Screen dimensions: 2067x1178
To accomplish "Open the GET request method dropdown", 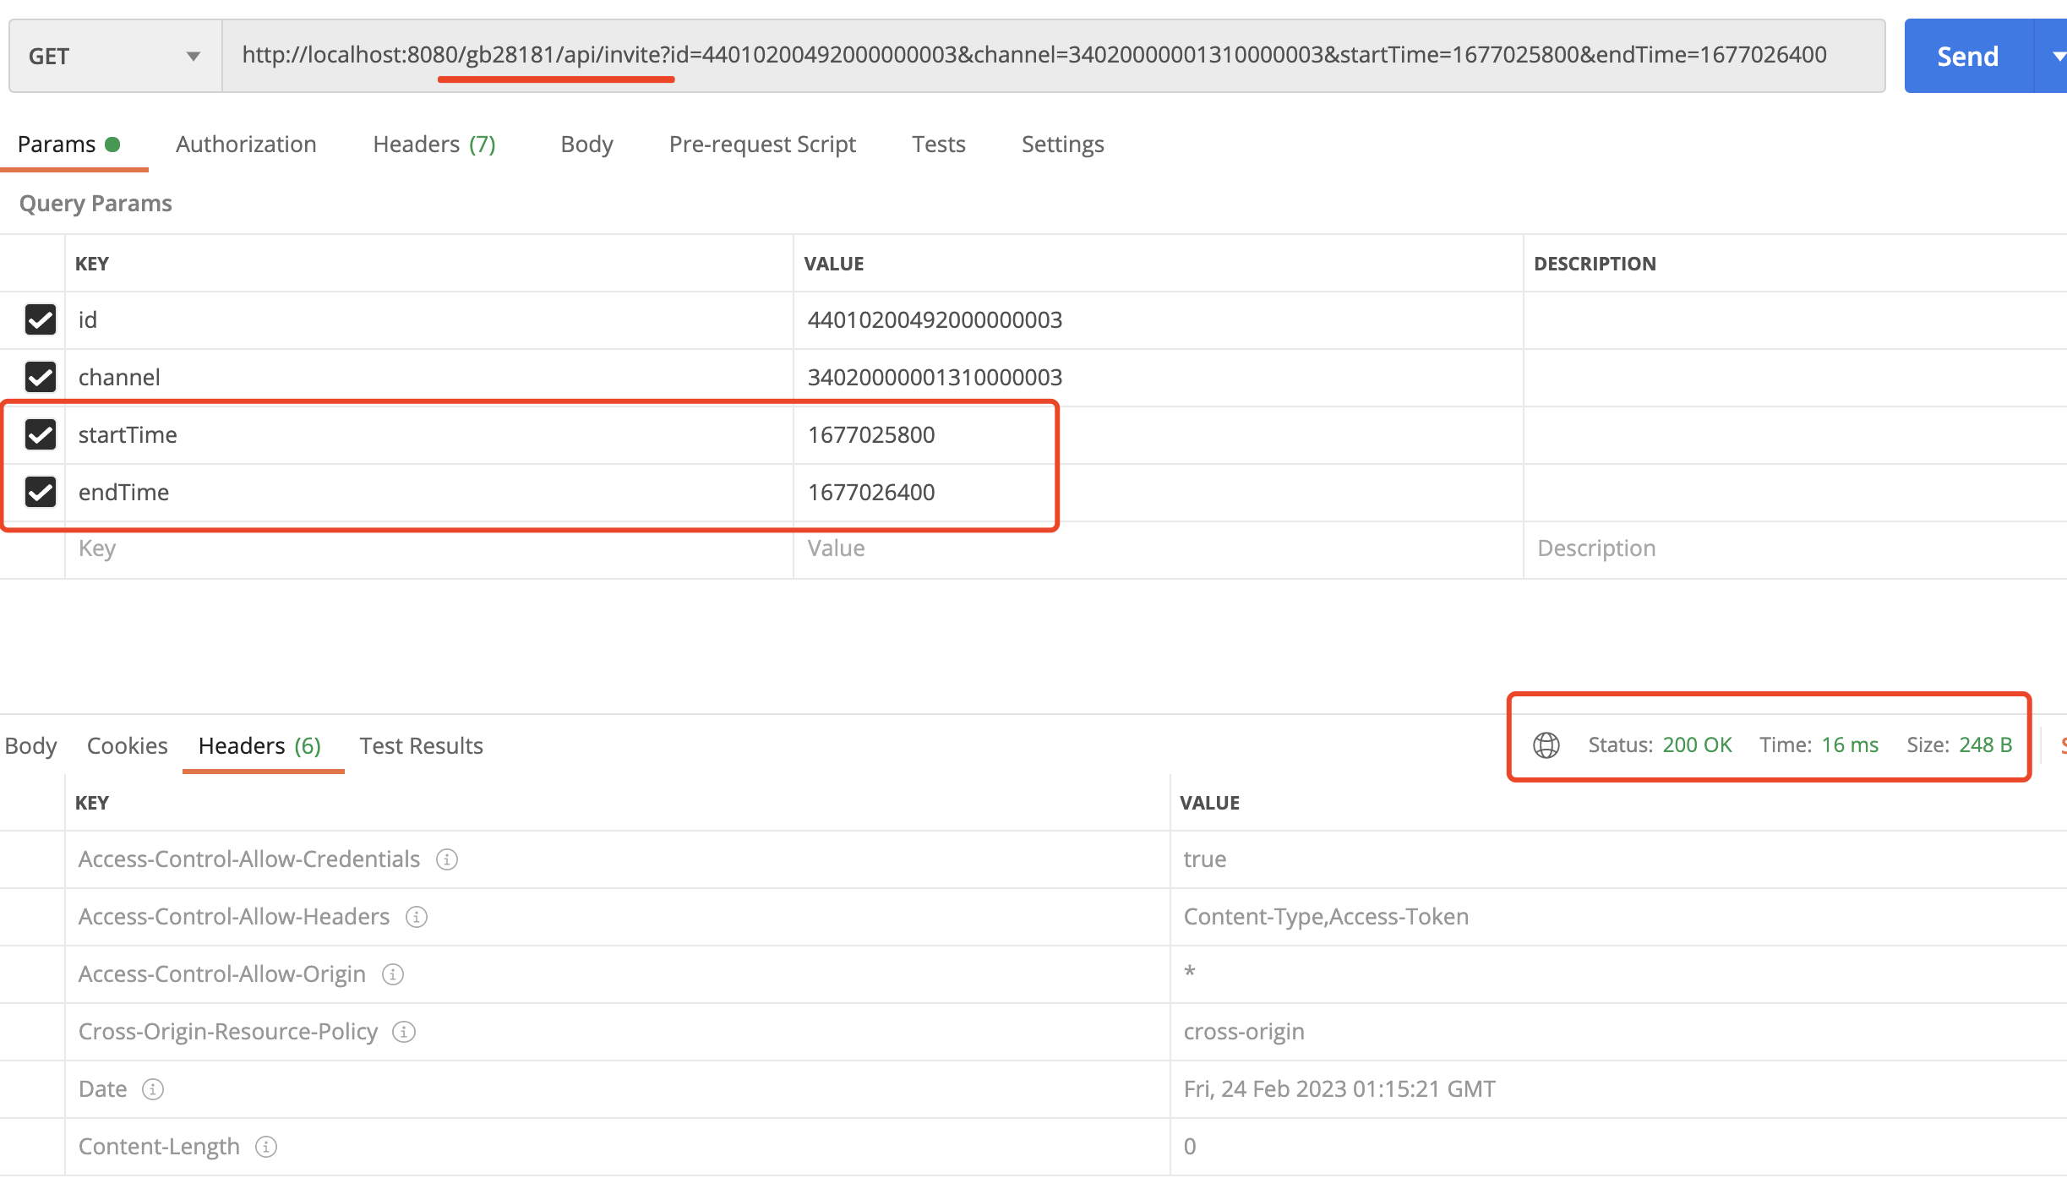I will click(194, 55).
